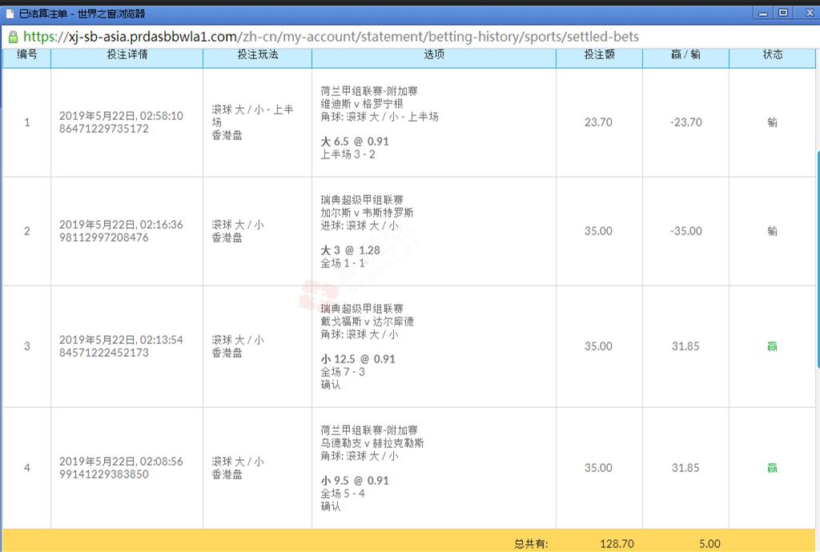Image resolution: width=820 pixels, height=552 pixels.
Task: Select bet ID 98112997208476
Action: click(103, 237)
